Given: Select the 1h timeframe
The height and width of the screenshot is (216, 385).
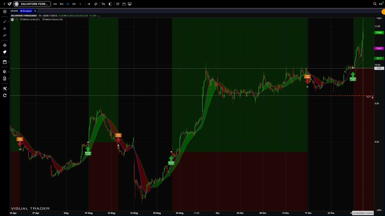Looking at the screenshot, I should 68,4.
